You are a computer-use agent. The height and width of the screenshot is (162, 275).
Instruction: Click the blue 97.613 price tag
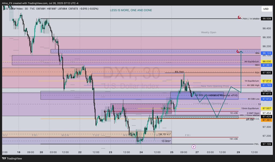pyautogui.click(x=267, y=99)
